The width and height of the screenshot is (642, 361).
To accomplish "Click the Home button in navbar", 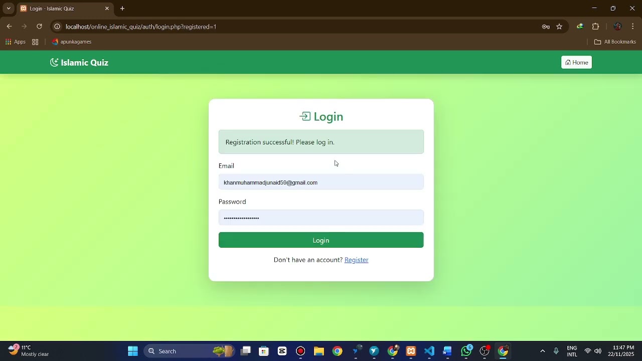I will pyautogui.click(x=576, y=62).
